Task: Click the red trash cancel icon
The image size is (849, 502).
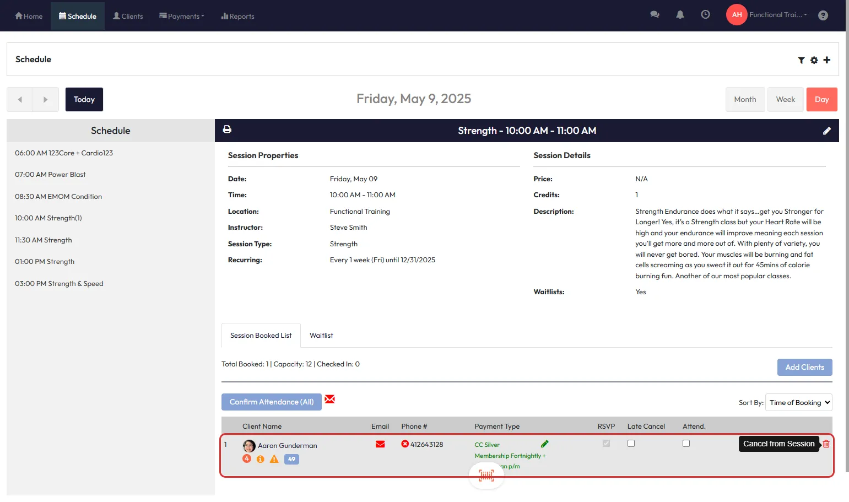Action: click(826, 444)
